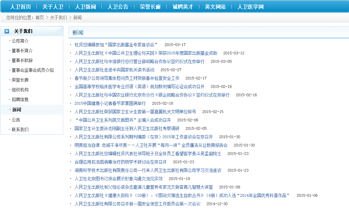Read the 2015中国健康小记者春节家宴 article
The width and height of the screenshot is (349, 209).
point(110,103)
